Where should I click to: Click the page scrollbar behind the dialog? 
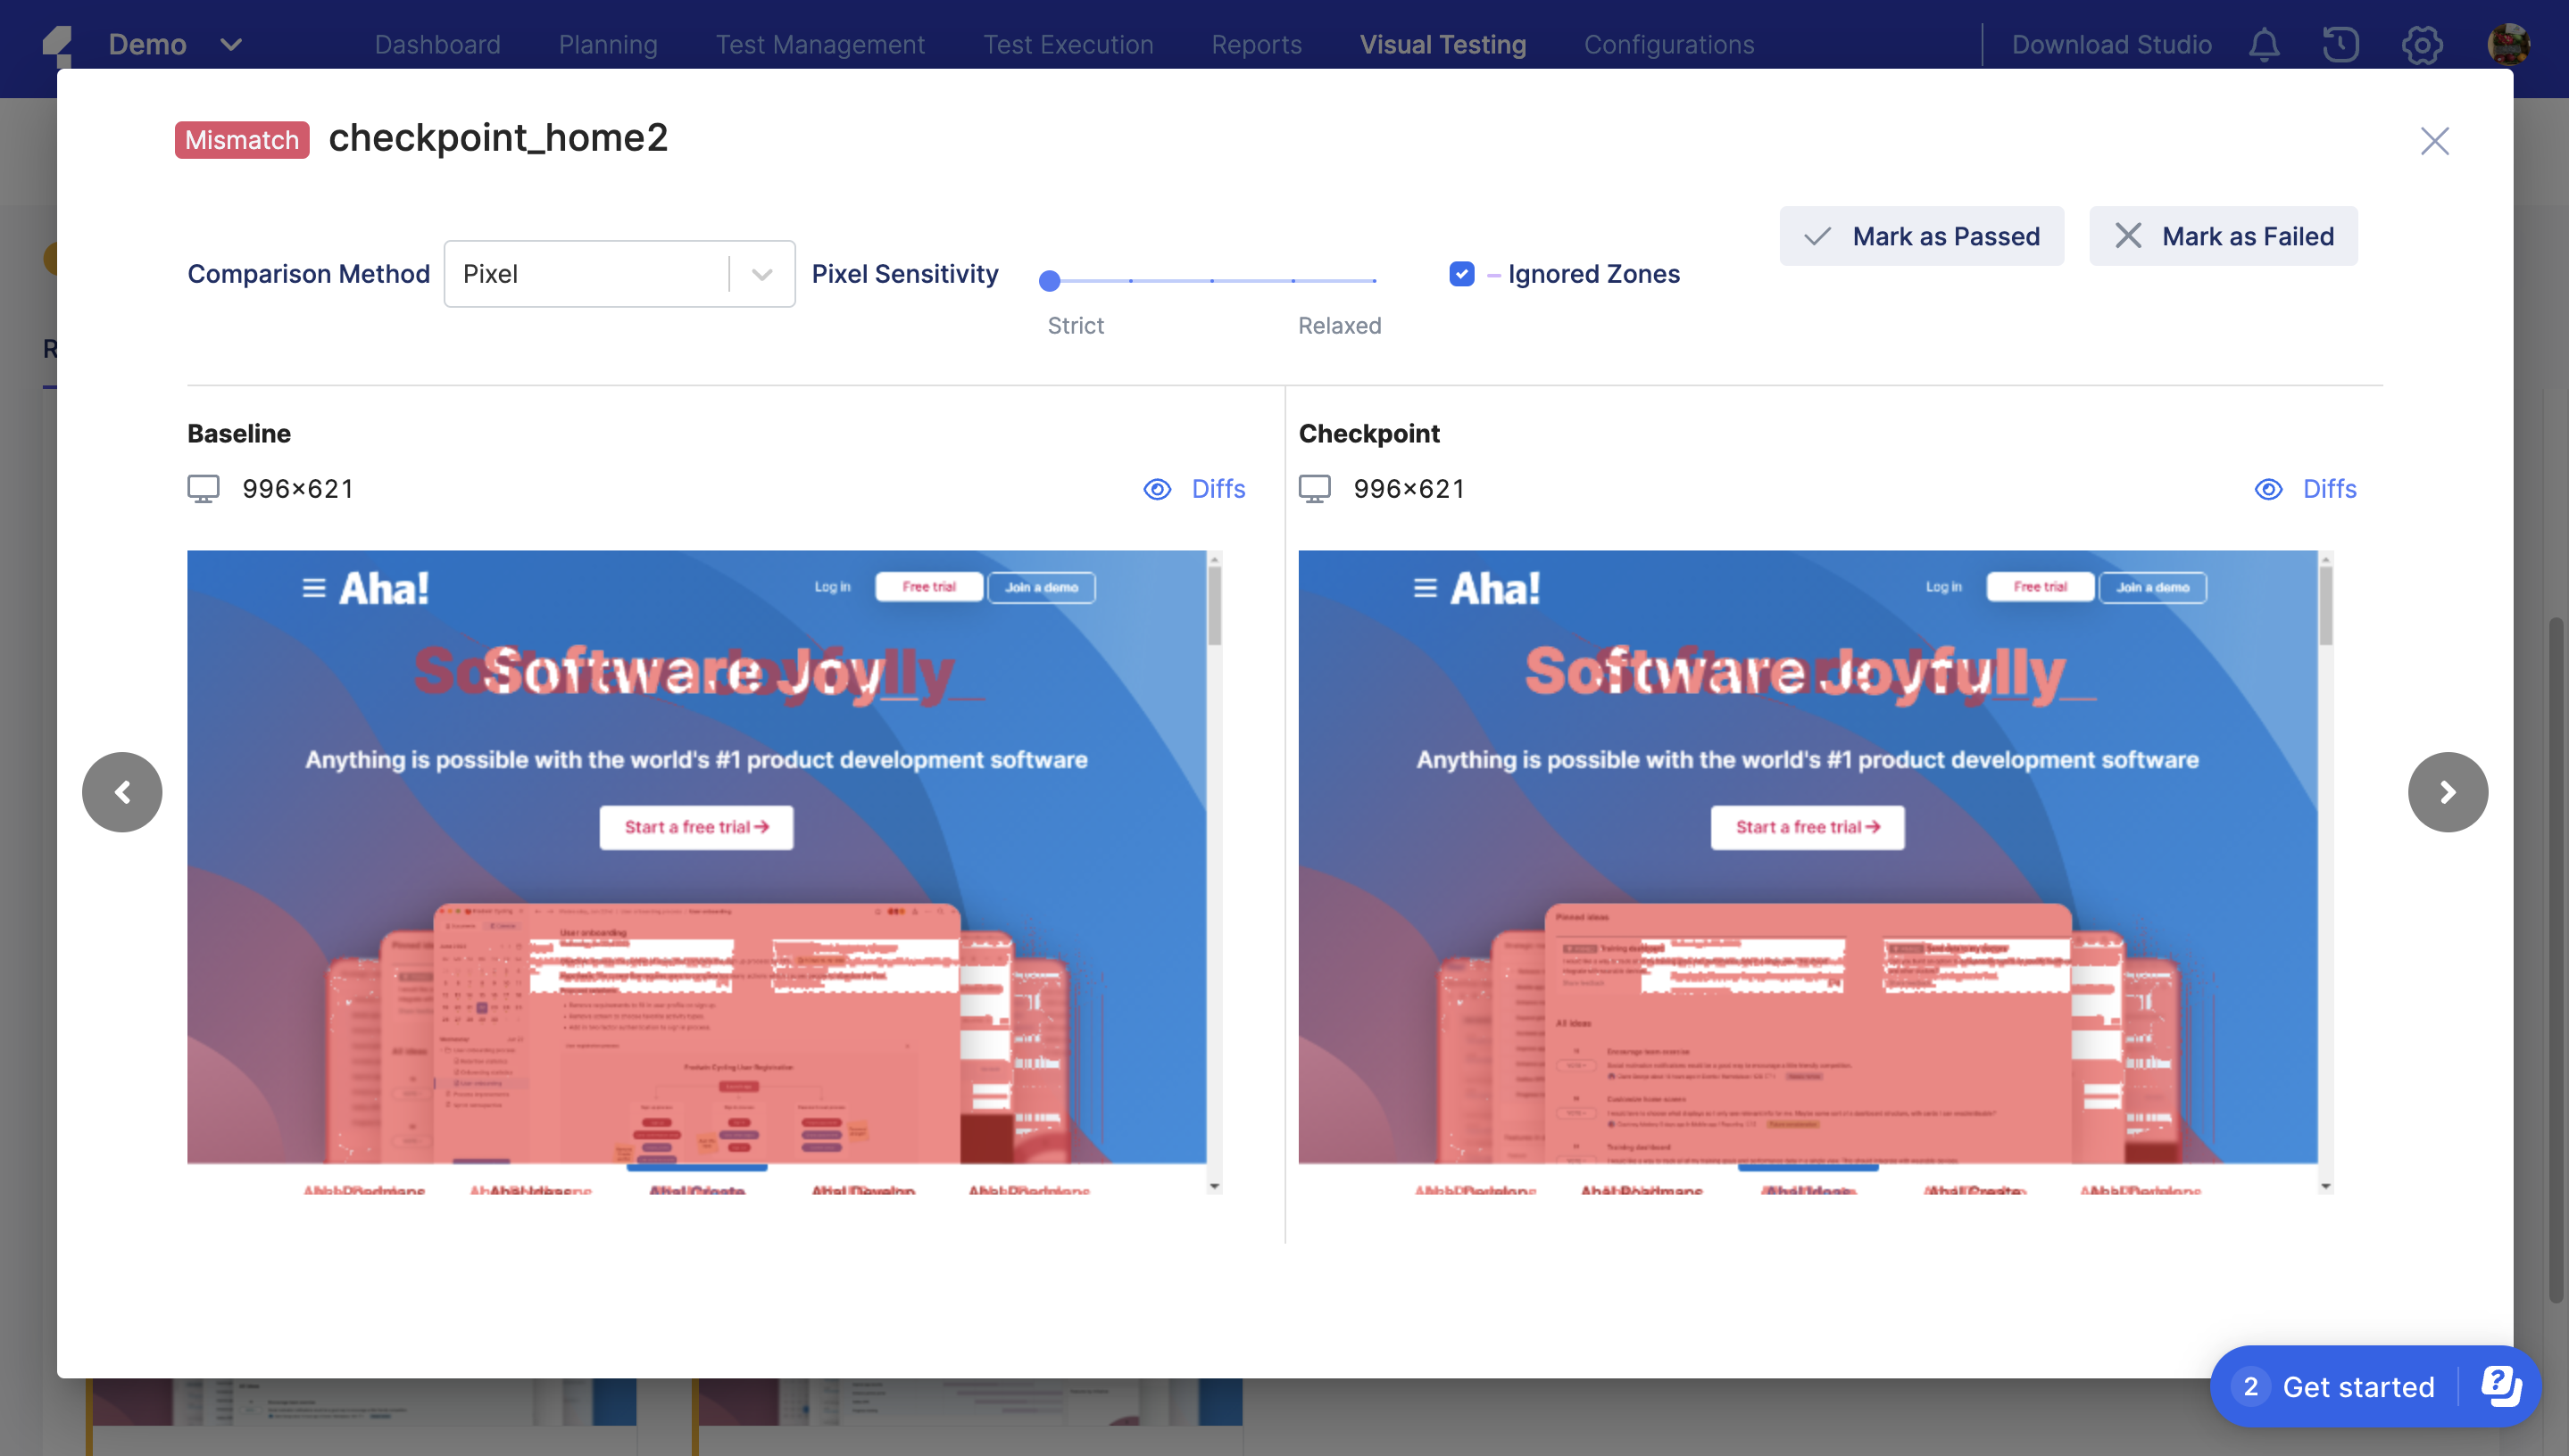tap(2556, 960)
